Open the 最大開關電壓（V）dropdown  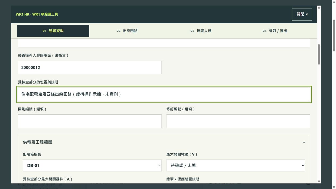tap(236, 165)
